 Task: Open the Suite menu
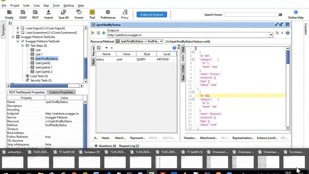click(x=26, y=5)
